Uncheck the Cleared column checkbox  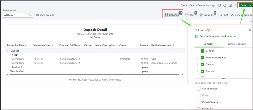[202, 65]
